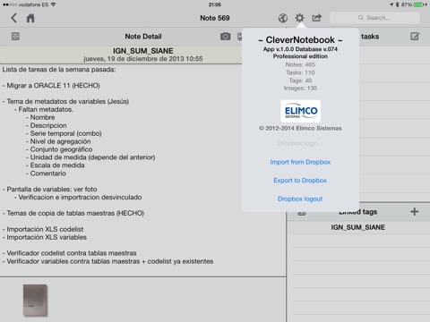Tap line 'Unidad de medida (depende del anterior)'

pyautogui.click(x=90, y=157)
